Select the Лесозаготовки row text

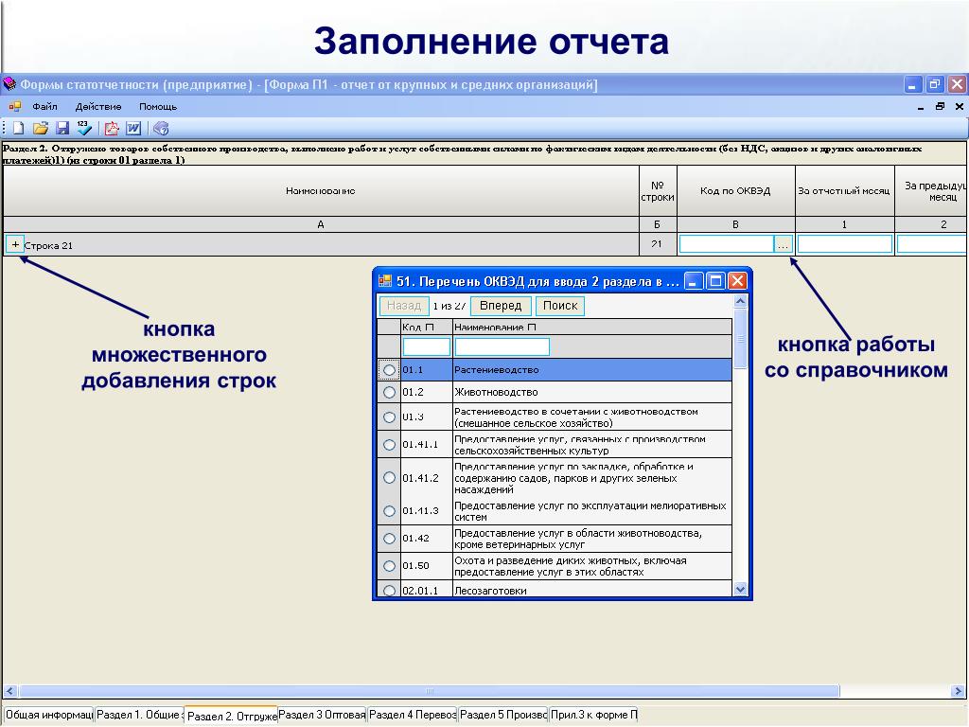pyautogui.click(x=490, y=591)
